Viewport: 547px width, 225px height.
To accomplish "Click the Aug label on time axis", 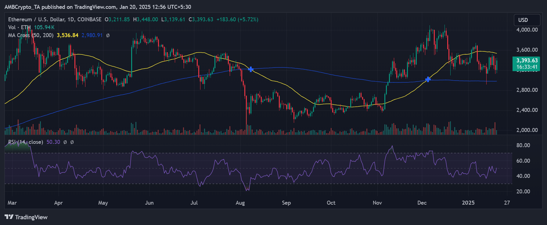I will [240, 203].
